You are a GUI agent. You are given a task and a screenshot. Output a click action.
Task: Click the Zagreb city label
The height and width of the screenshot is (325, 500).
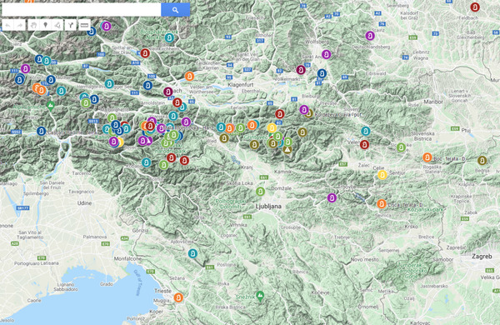pos(482,257)
